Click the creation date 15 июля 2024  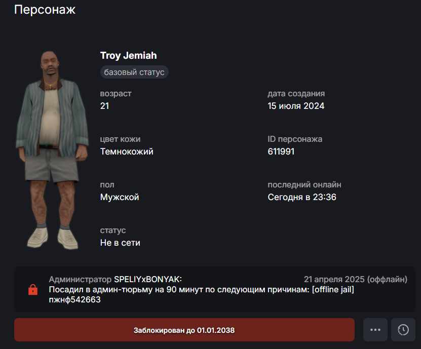click(x=296, y=106)
